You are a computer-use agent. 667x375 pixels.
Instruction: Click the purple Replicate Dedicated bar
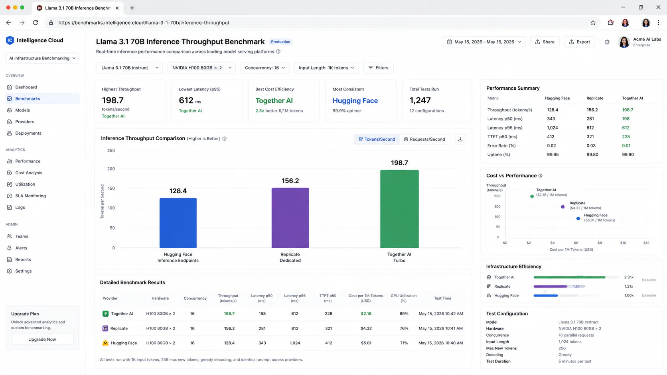(290, 218)
